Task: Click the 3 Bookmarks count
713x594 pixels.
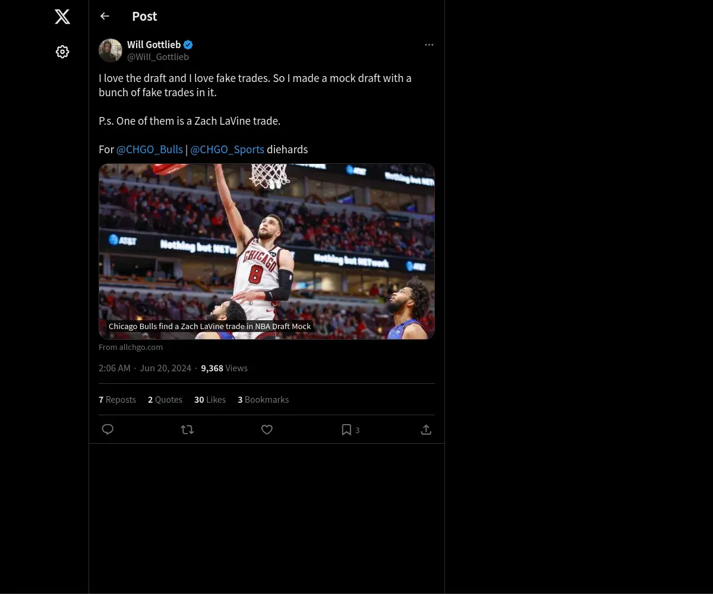Action: [263, 400]
